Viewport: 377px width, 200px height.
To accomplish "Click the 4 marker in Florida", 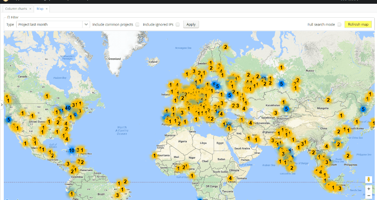I will pos(67,139).
